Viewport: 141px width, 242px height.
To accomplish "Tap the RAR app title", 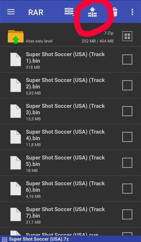I will coord(36,12).
